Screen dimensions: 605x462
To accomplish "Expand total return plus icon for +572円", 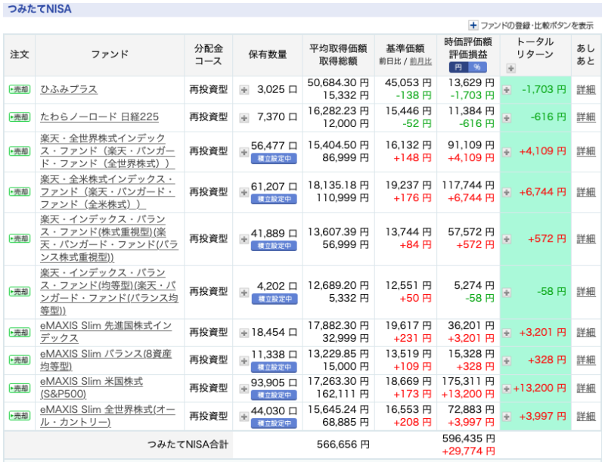I will click(507, 240).
